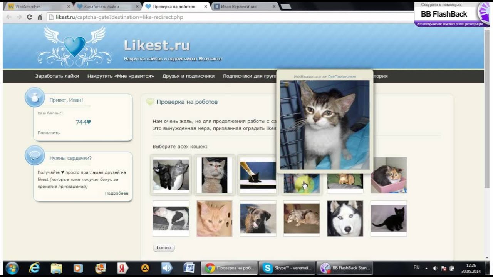Open Windows Explorer folder in taskbar
493x277 pixels.
pyautogui.click(x=56, y=268)
